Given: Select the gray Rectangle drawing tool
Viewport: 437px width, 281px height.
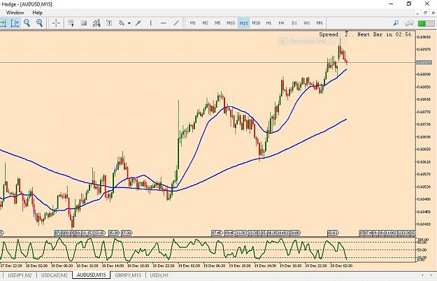Looking at the screenshot, I should point(84,23).
